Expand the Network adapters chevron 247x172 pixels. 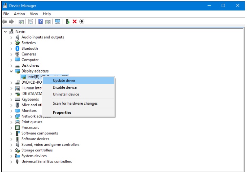point(11,116)
